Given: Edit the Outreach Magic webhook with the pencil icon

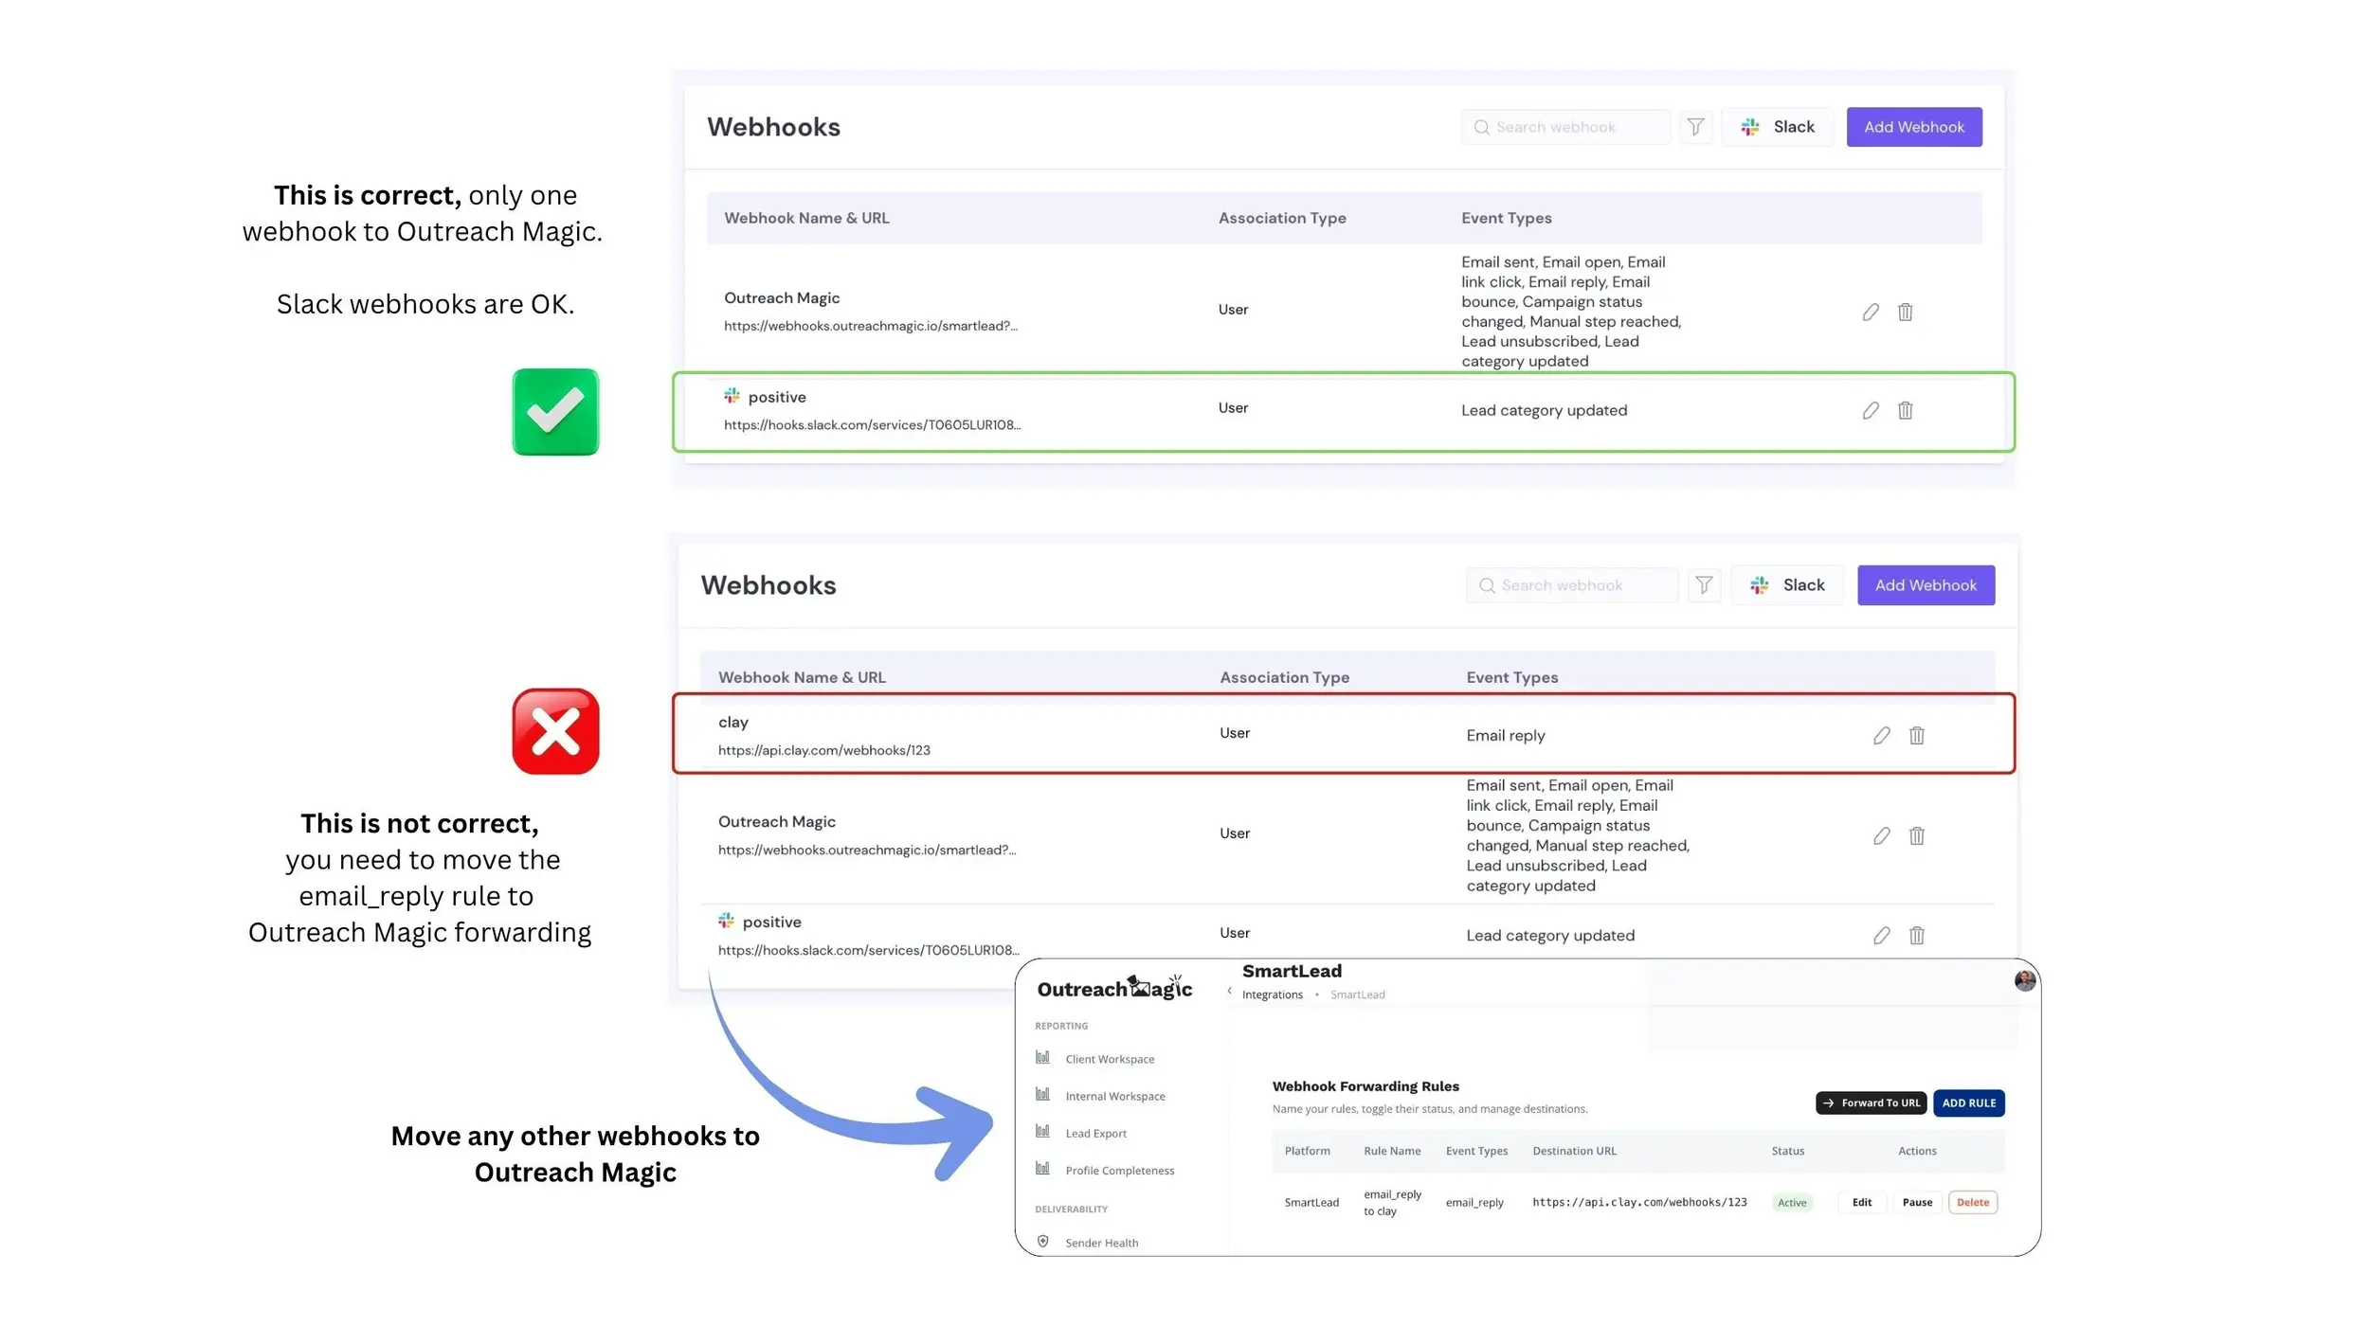Looking at the screenshot, I should (1870, 312).
